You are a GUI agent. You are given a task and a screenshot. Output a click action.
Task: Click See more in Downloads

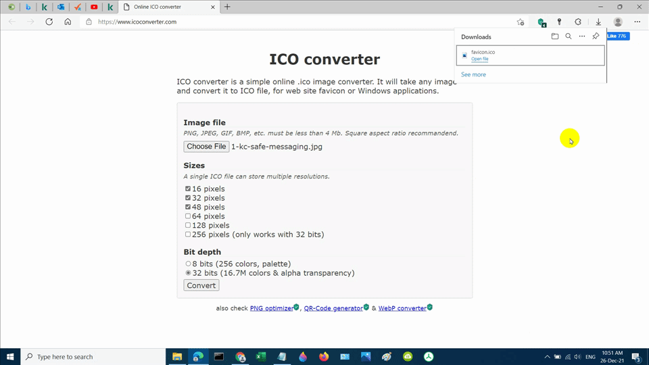(473, 74)
